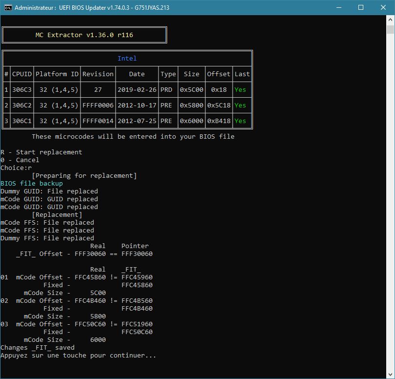
Task: Click the 'Changes _FIT_ saved' line
Action: 38,348
